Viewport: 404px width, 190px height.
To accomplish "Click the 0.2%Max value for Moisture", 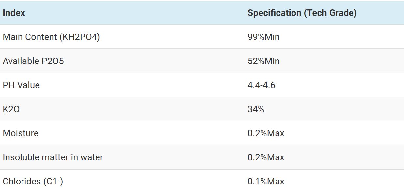I will [266, 133].
